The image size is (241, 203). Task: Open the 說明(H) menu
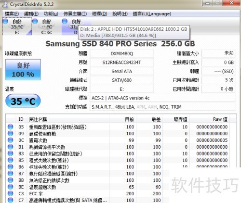point(120,14)
